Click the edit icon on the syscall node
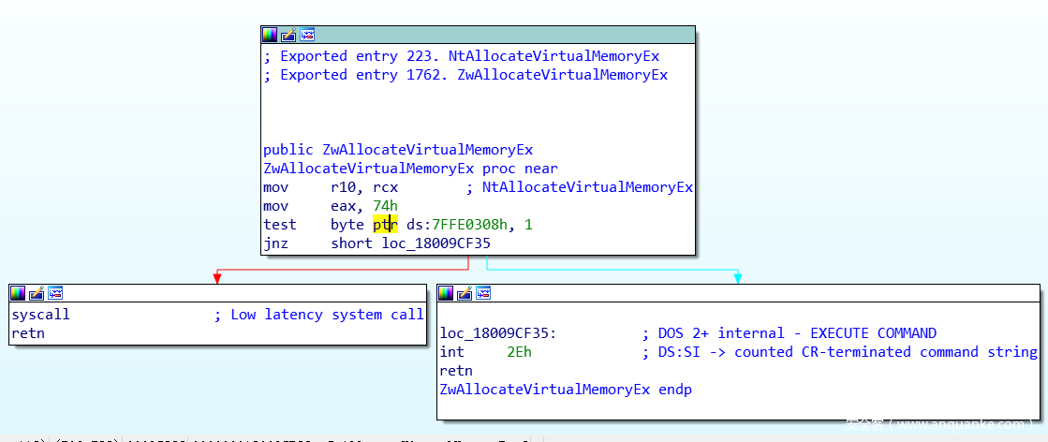 point(37,293)
